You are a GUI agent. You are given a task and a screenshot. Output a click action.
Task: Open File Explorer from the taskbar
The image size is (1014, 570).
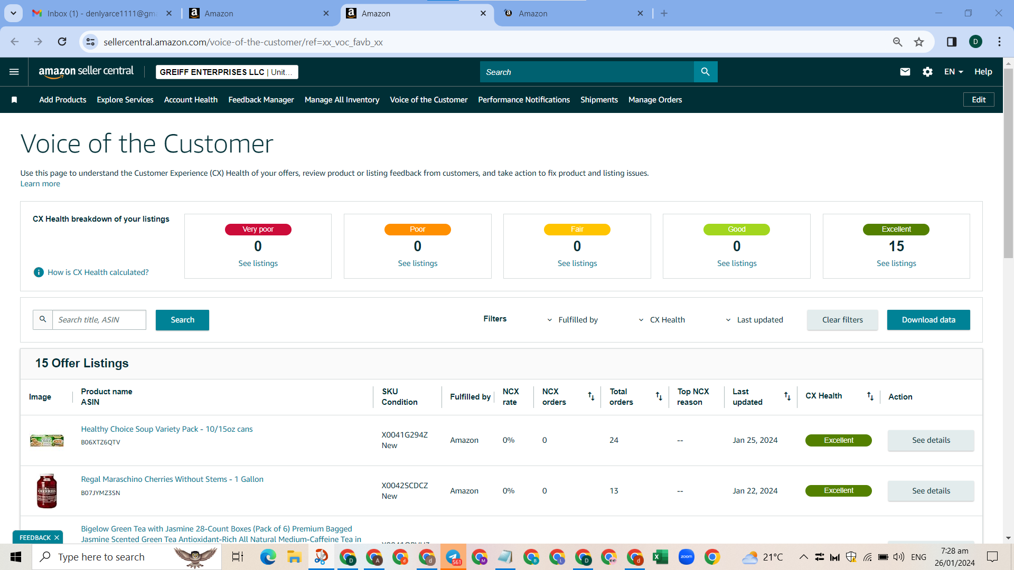coord(294,557)
